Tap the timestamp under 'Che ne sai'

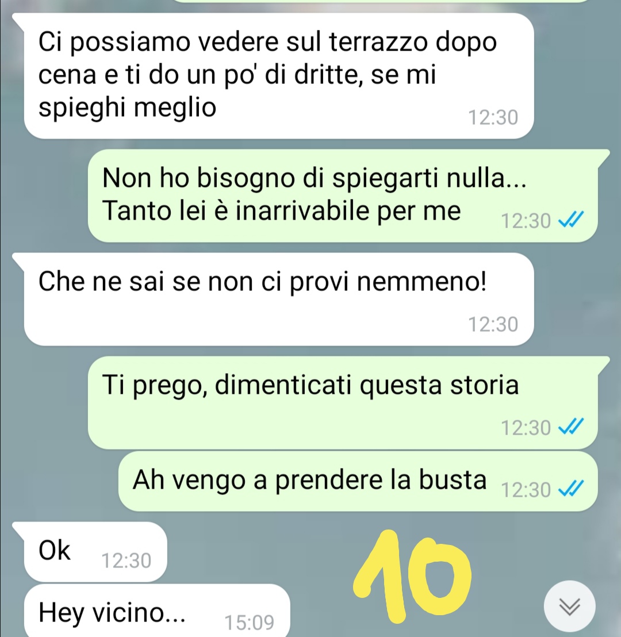click(x=493, y=324)
